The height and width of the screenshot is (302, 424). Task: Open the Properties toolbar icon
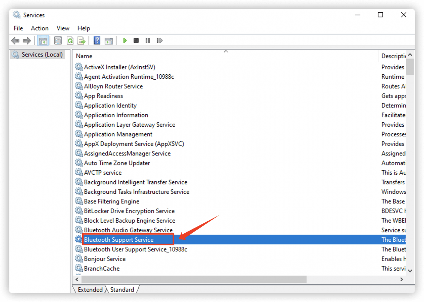point(58,41)
